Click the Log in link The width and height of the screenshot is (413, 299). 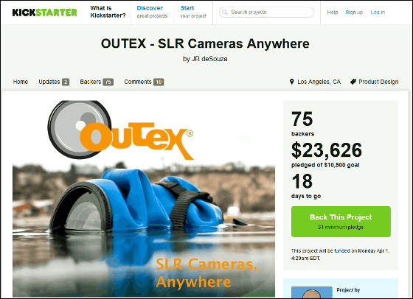[378, 12]
